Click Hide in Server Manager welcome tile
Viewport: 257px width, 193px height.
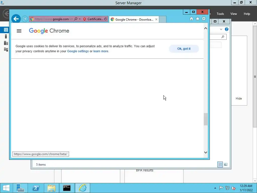tap(239, 99)
